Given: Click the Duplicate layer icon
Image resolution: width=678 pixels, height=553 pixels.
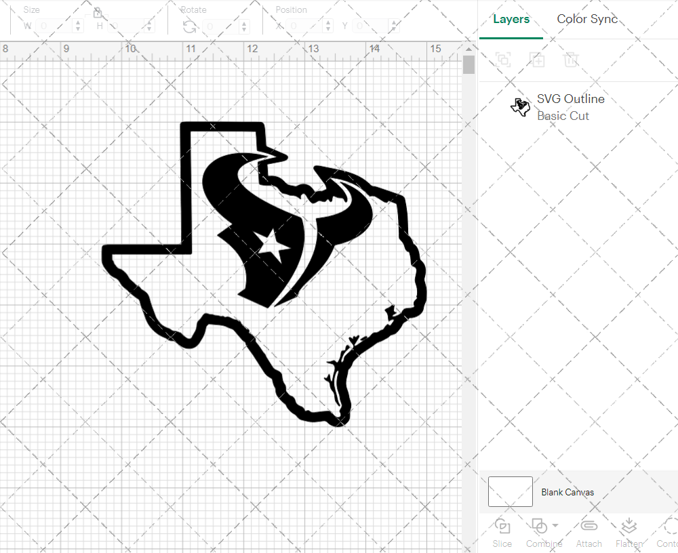Looking at the screenshot, I should [538, 59].
